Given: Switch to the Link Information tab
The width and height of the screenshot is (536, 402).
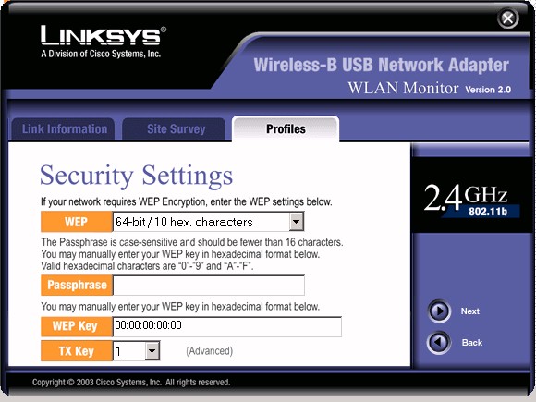Looking at the screenshot, I should pyautogui.click(x=63, y=129).
